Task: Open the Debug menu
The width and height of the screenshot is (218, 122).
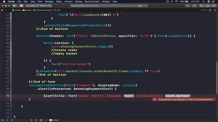Action: pyautogui.click(x=79, y=1)
